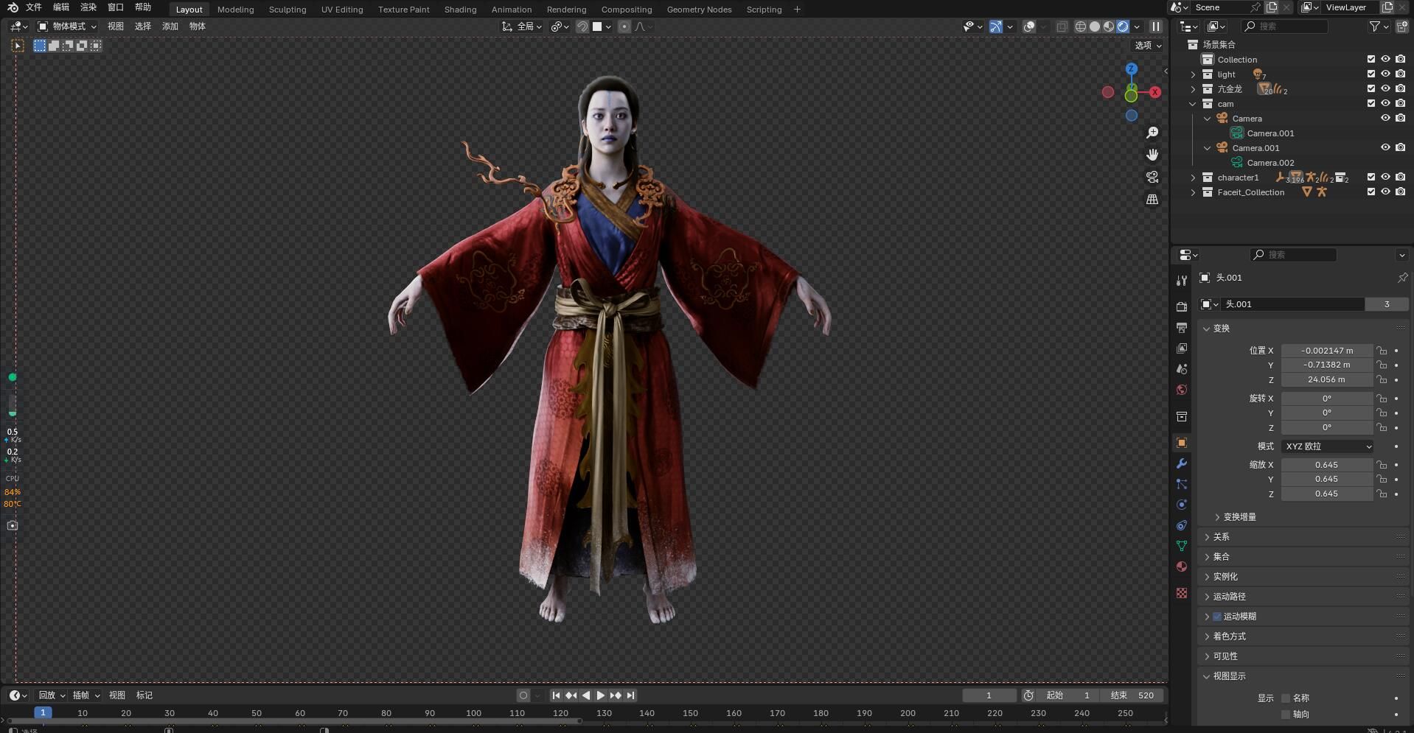Click the 结束 520 end frame field
1414x733 pixels.
(1133, 695)
